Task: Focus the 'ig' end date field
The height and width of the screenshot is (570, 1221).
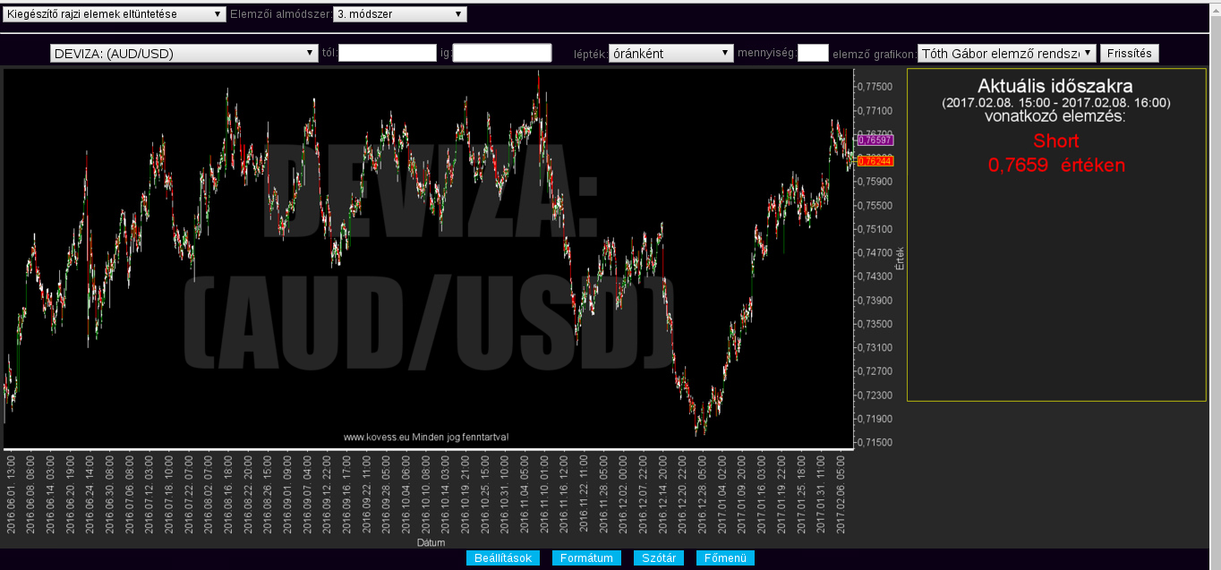Action: 502,54
